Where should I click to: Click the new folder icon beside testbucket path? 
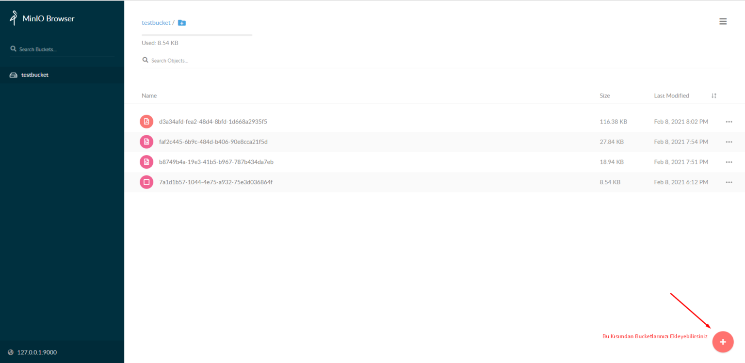pyautogui.click(x=182, y=23)
